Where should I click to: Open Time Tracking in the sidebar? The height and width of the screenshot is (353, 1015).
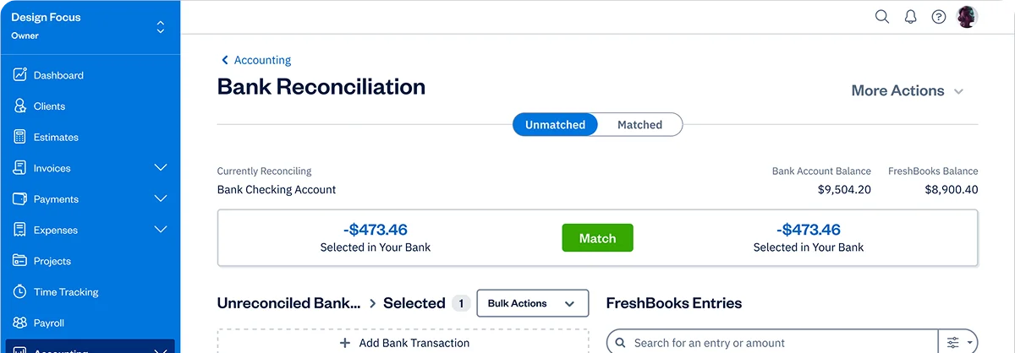tap(65, 292)
